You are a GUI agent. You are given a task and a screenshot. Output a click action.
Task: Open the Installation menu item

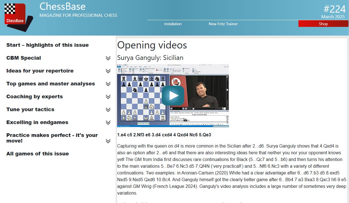click(x=173, y=24)
